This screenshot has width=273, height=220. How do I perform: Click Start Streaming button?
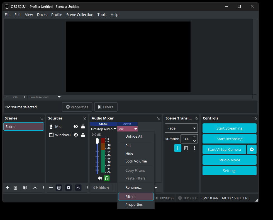click(x=229, y=128)
